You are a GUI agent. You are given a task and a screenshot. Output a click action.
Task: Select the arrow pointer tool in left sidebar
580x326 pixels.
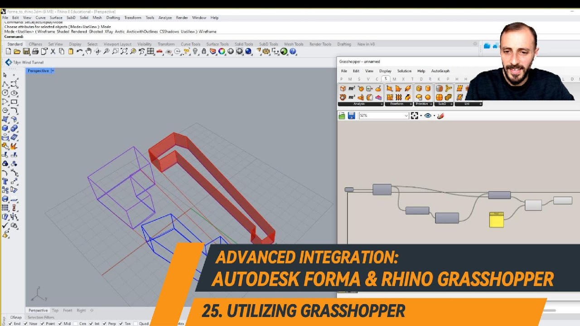click(x=5, y=75)
